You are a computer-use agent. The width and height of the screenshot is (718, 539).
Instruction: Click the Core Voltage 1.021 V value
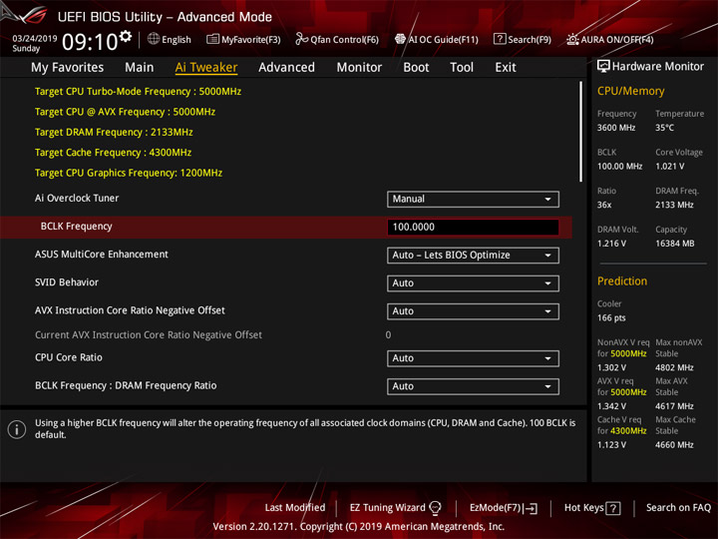tap(669, 167)
